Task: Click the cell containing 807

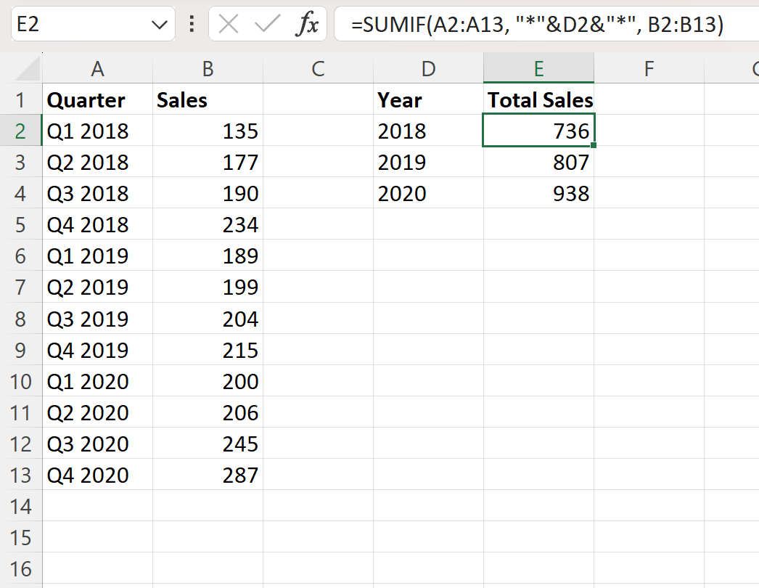Action: [x=538, y=162]
